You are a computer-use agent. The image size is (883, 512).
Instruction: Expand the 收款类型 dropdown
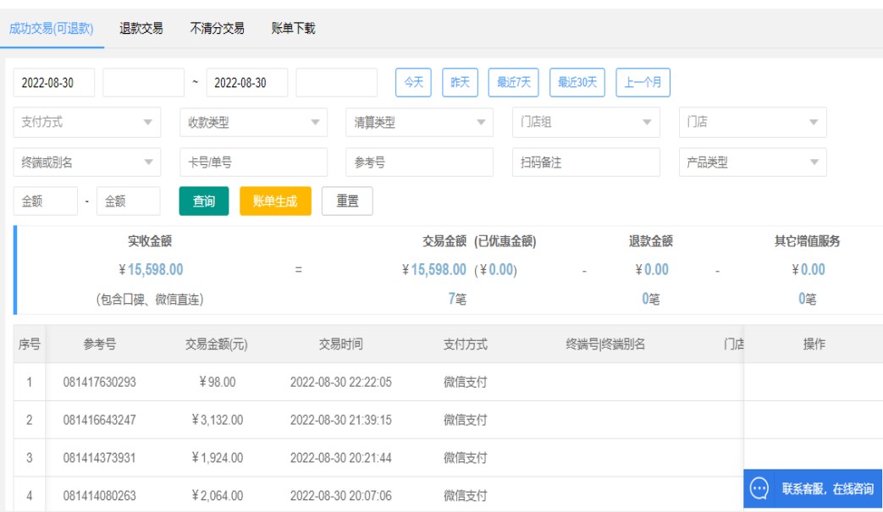(x=252, y=122)
